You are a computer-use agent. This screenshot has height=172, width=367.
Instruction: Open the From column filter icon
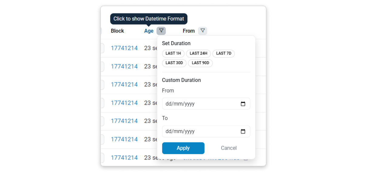click(203, 31)
